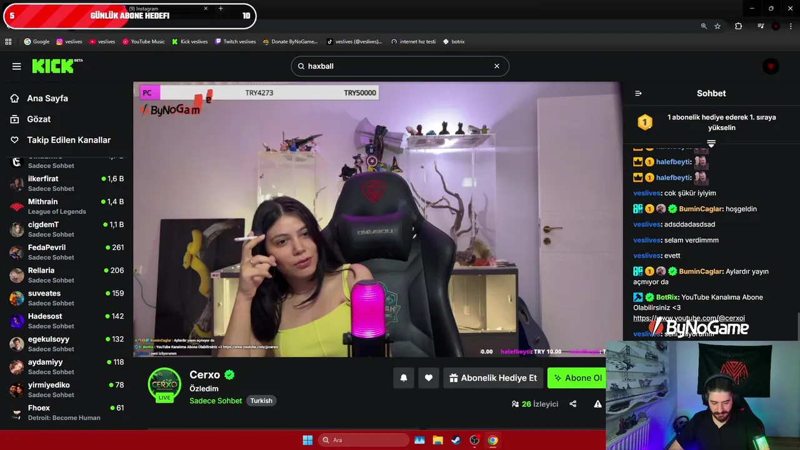This screenshot has width=800, height=450.
Task: Open cigdemT channel
Action: pyautogui.click(x=66, y=229)
